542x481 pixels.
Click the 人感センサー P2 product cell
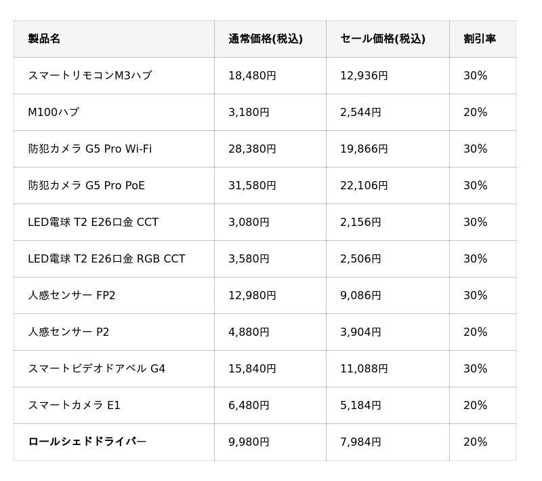click(68, 332)
